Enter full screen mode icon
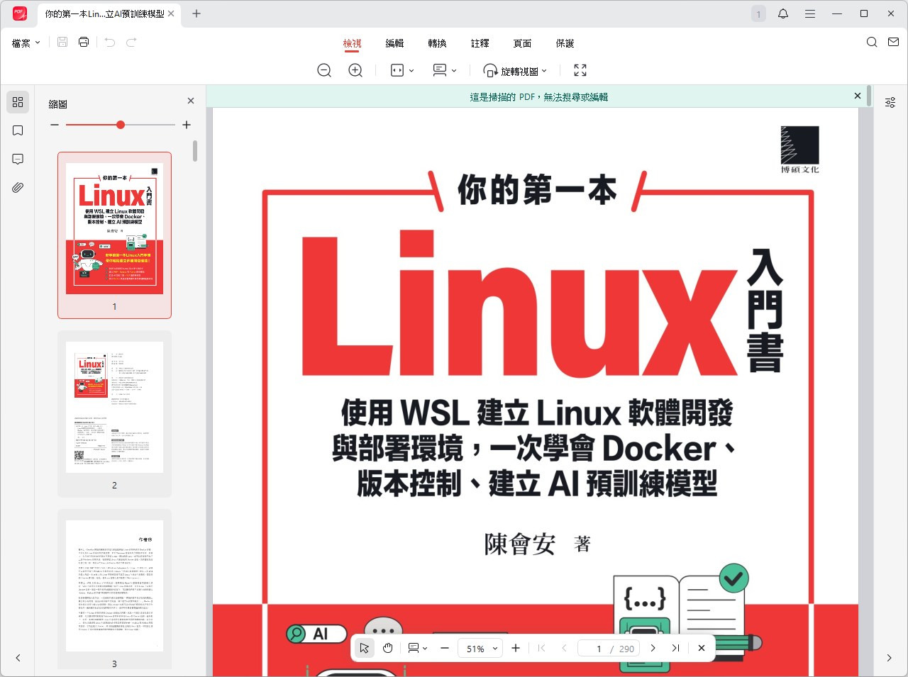Viewport: 908px width, 677px height. 580,70
